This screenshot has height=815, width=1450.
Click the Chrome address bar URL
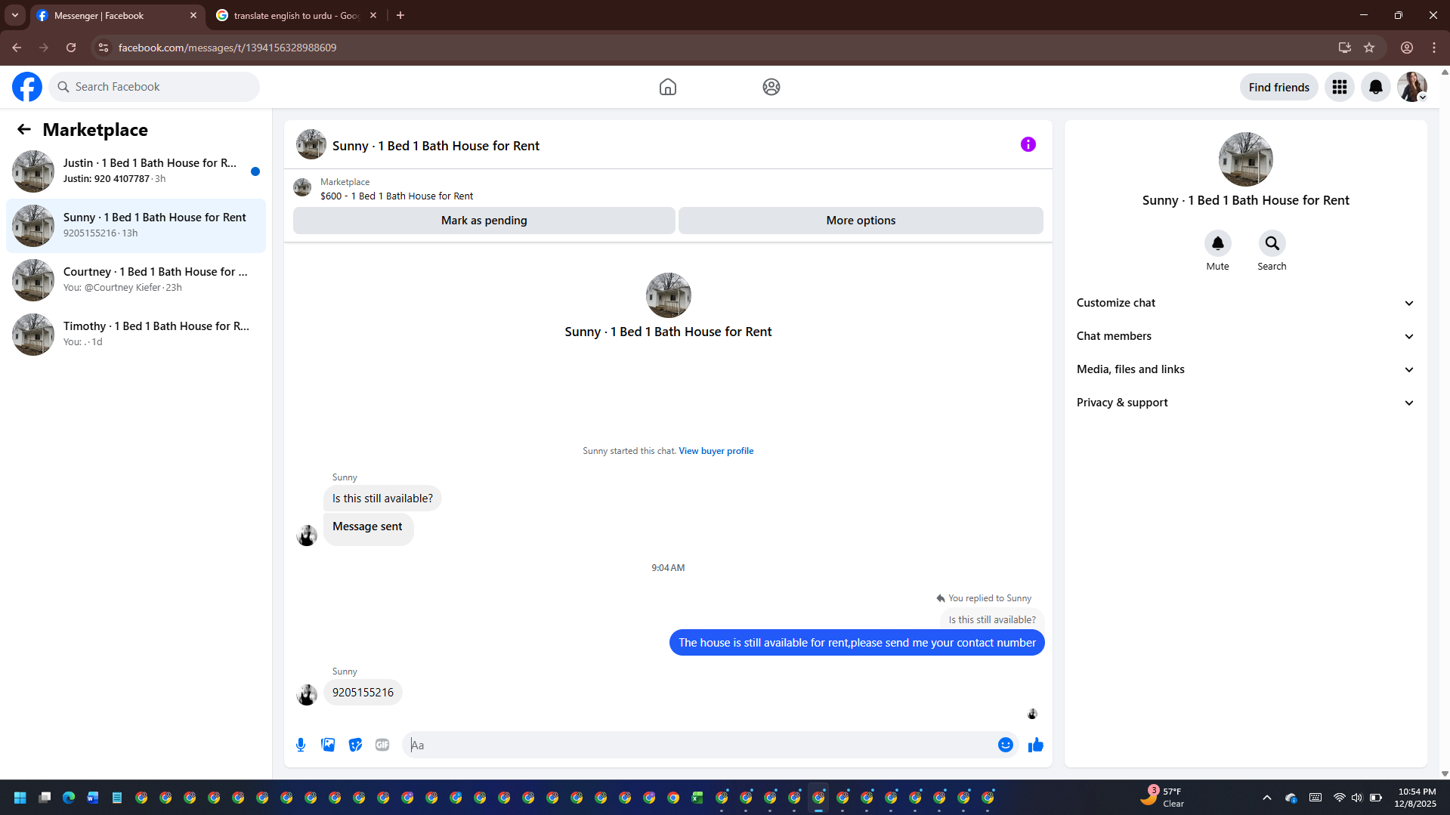[227, 48]
